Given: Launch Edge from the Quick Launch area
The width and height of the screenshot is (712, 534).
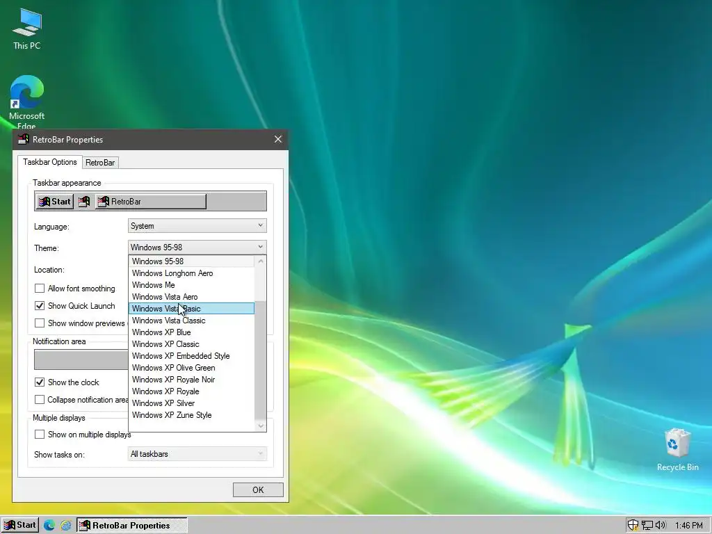Looking at the screenshot, I should (49, 526).
